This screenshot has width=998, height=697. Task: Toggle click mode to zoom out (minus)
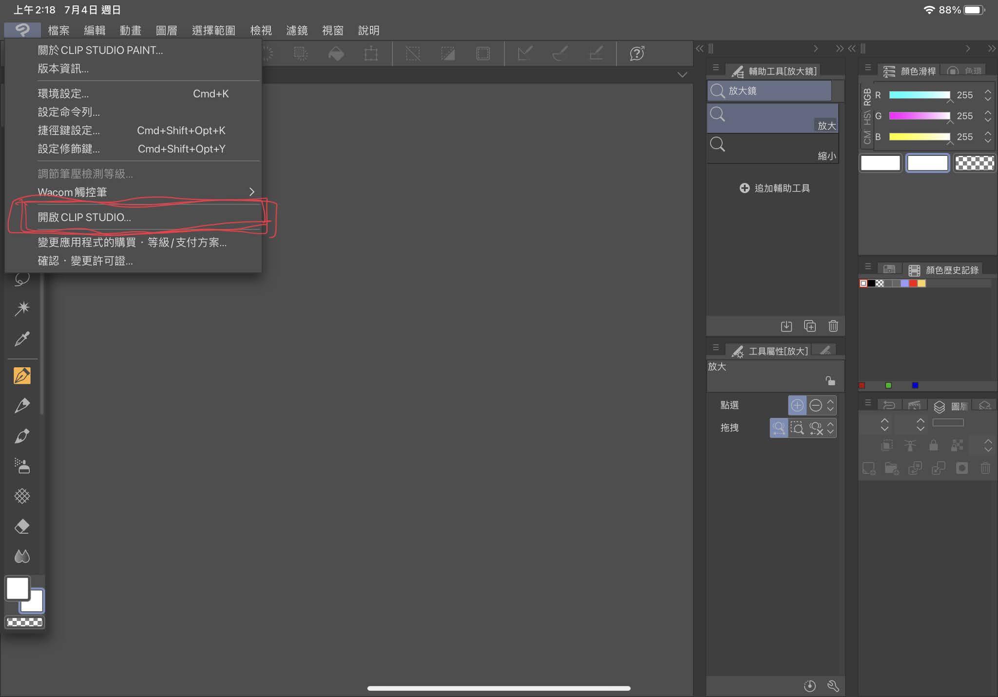tap(815, 405)
